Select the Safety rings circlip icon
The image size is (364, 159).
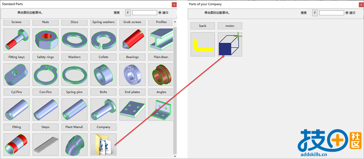45,74
